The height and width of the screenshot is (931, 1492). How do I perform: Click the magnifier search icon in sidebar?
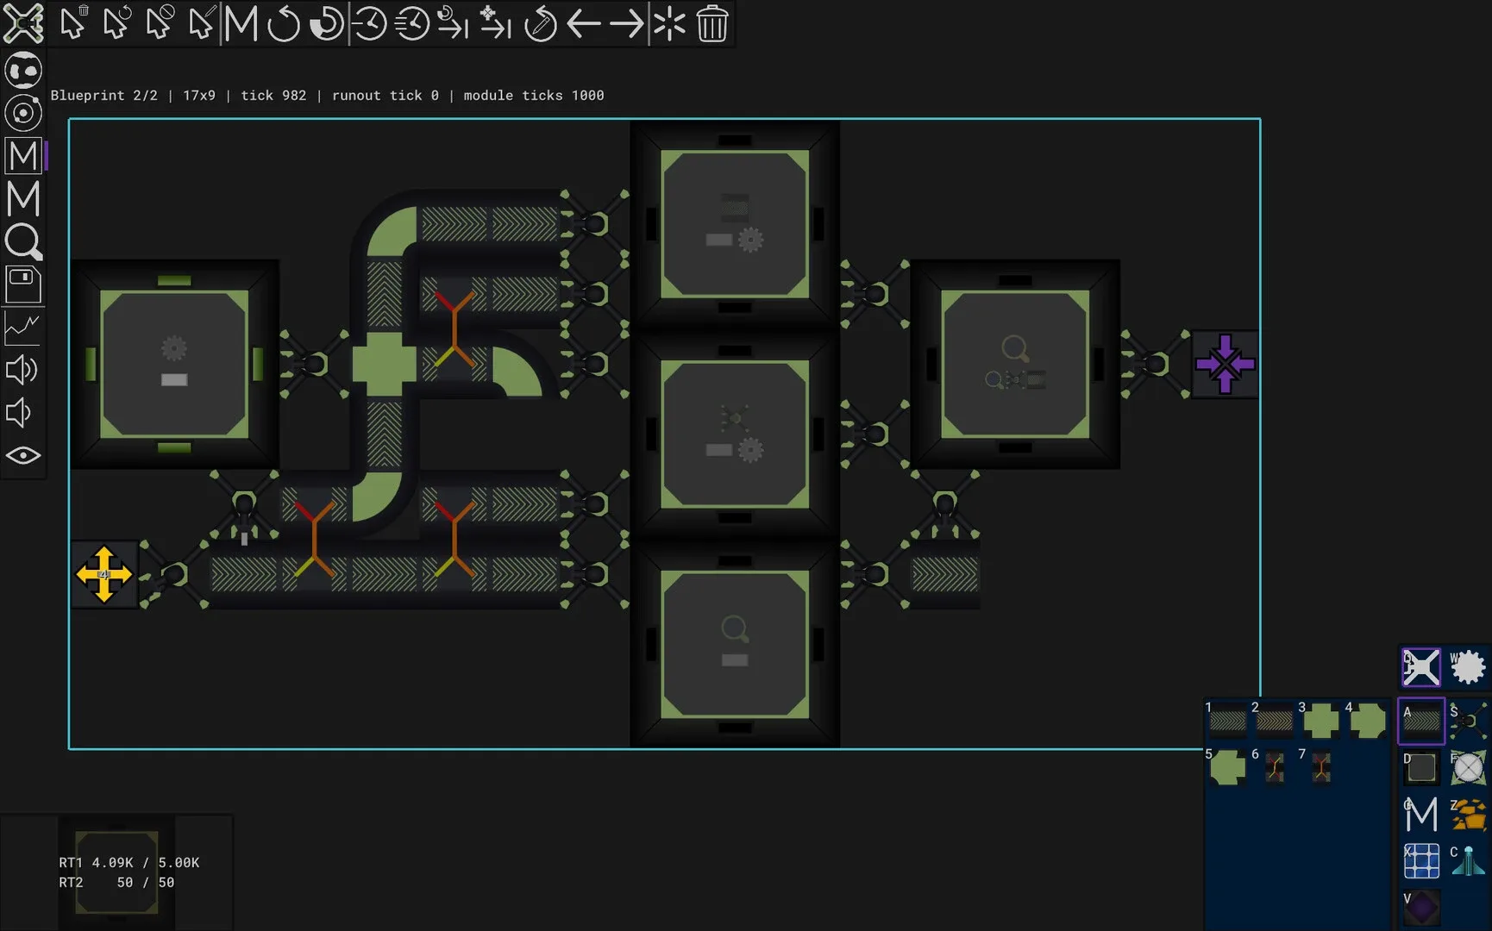pyautogui.click(x=23, y=242)
